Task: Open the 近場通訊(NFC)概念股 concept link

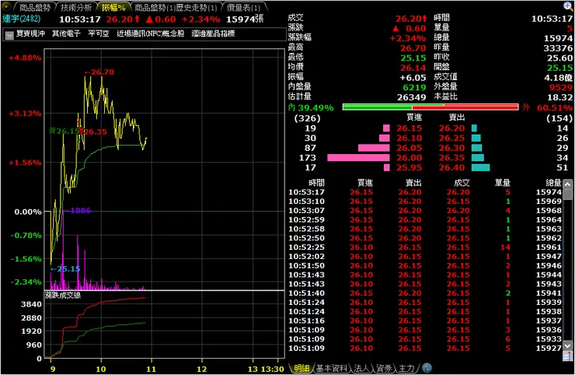Action: click(150, 33)
